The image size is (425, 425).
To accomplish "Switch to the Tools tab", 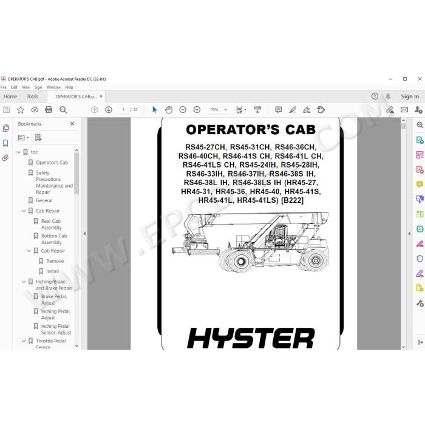I will pyautogui.click(x=32, y=97).
